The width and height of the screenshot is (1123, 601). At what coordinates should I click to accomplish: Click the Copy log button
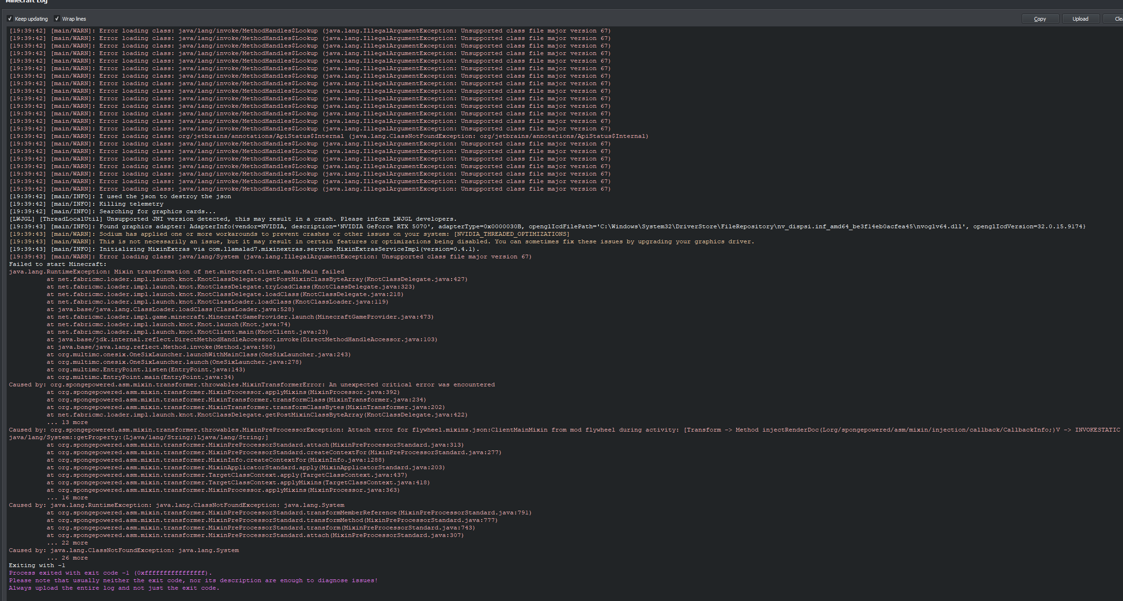point(1040,19)
